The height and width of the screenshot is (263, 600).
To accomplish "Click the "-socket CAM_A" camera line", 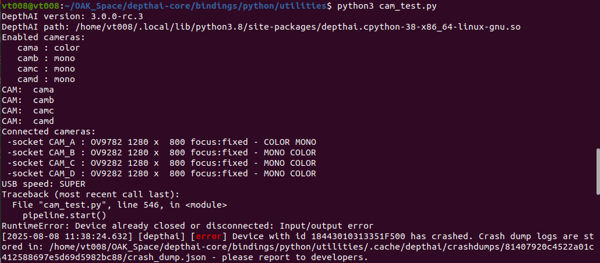I will click(x=161, y=142).
